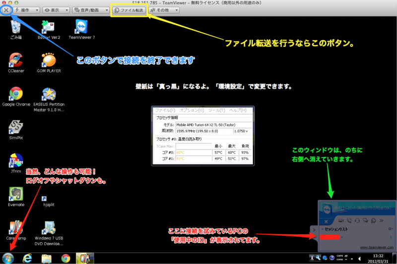Launch Chrome from the taskbar

tap(66, 259)
